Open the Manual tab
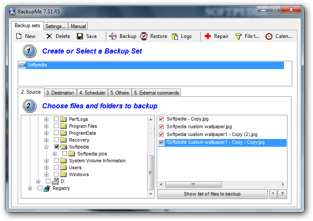Image resolution: width=313 pixels, height=221 pixels. click(x=78, y=26)
